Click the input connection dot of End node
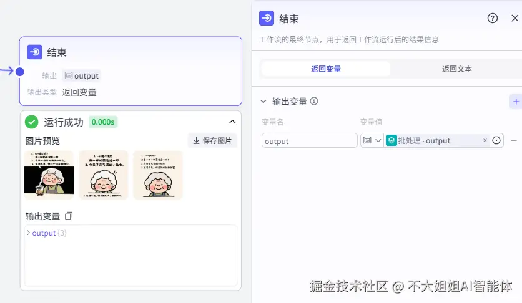 (20, 72)
